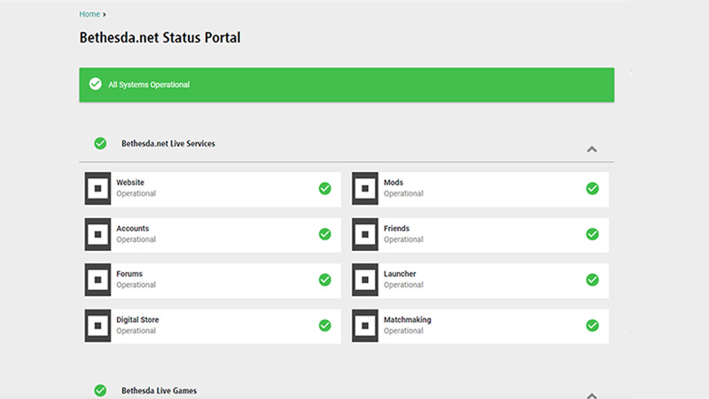Image resolution: width=709 pixels, height=399 pixels.
Task: Click the Digital Store service square icon
Action: click(97, 325)
